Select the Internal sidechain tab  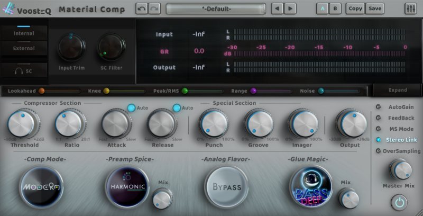pyautogui.click(x=24, y=33)
